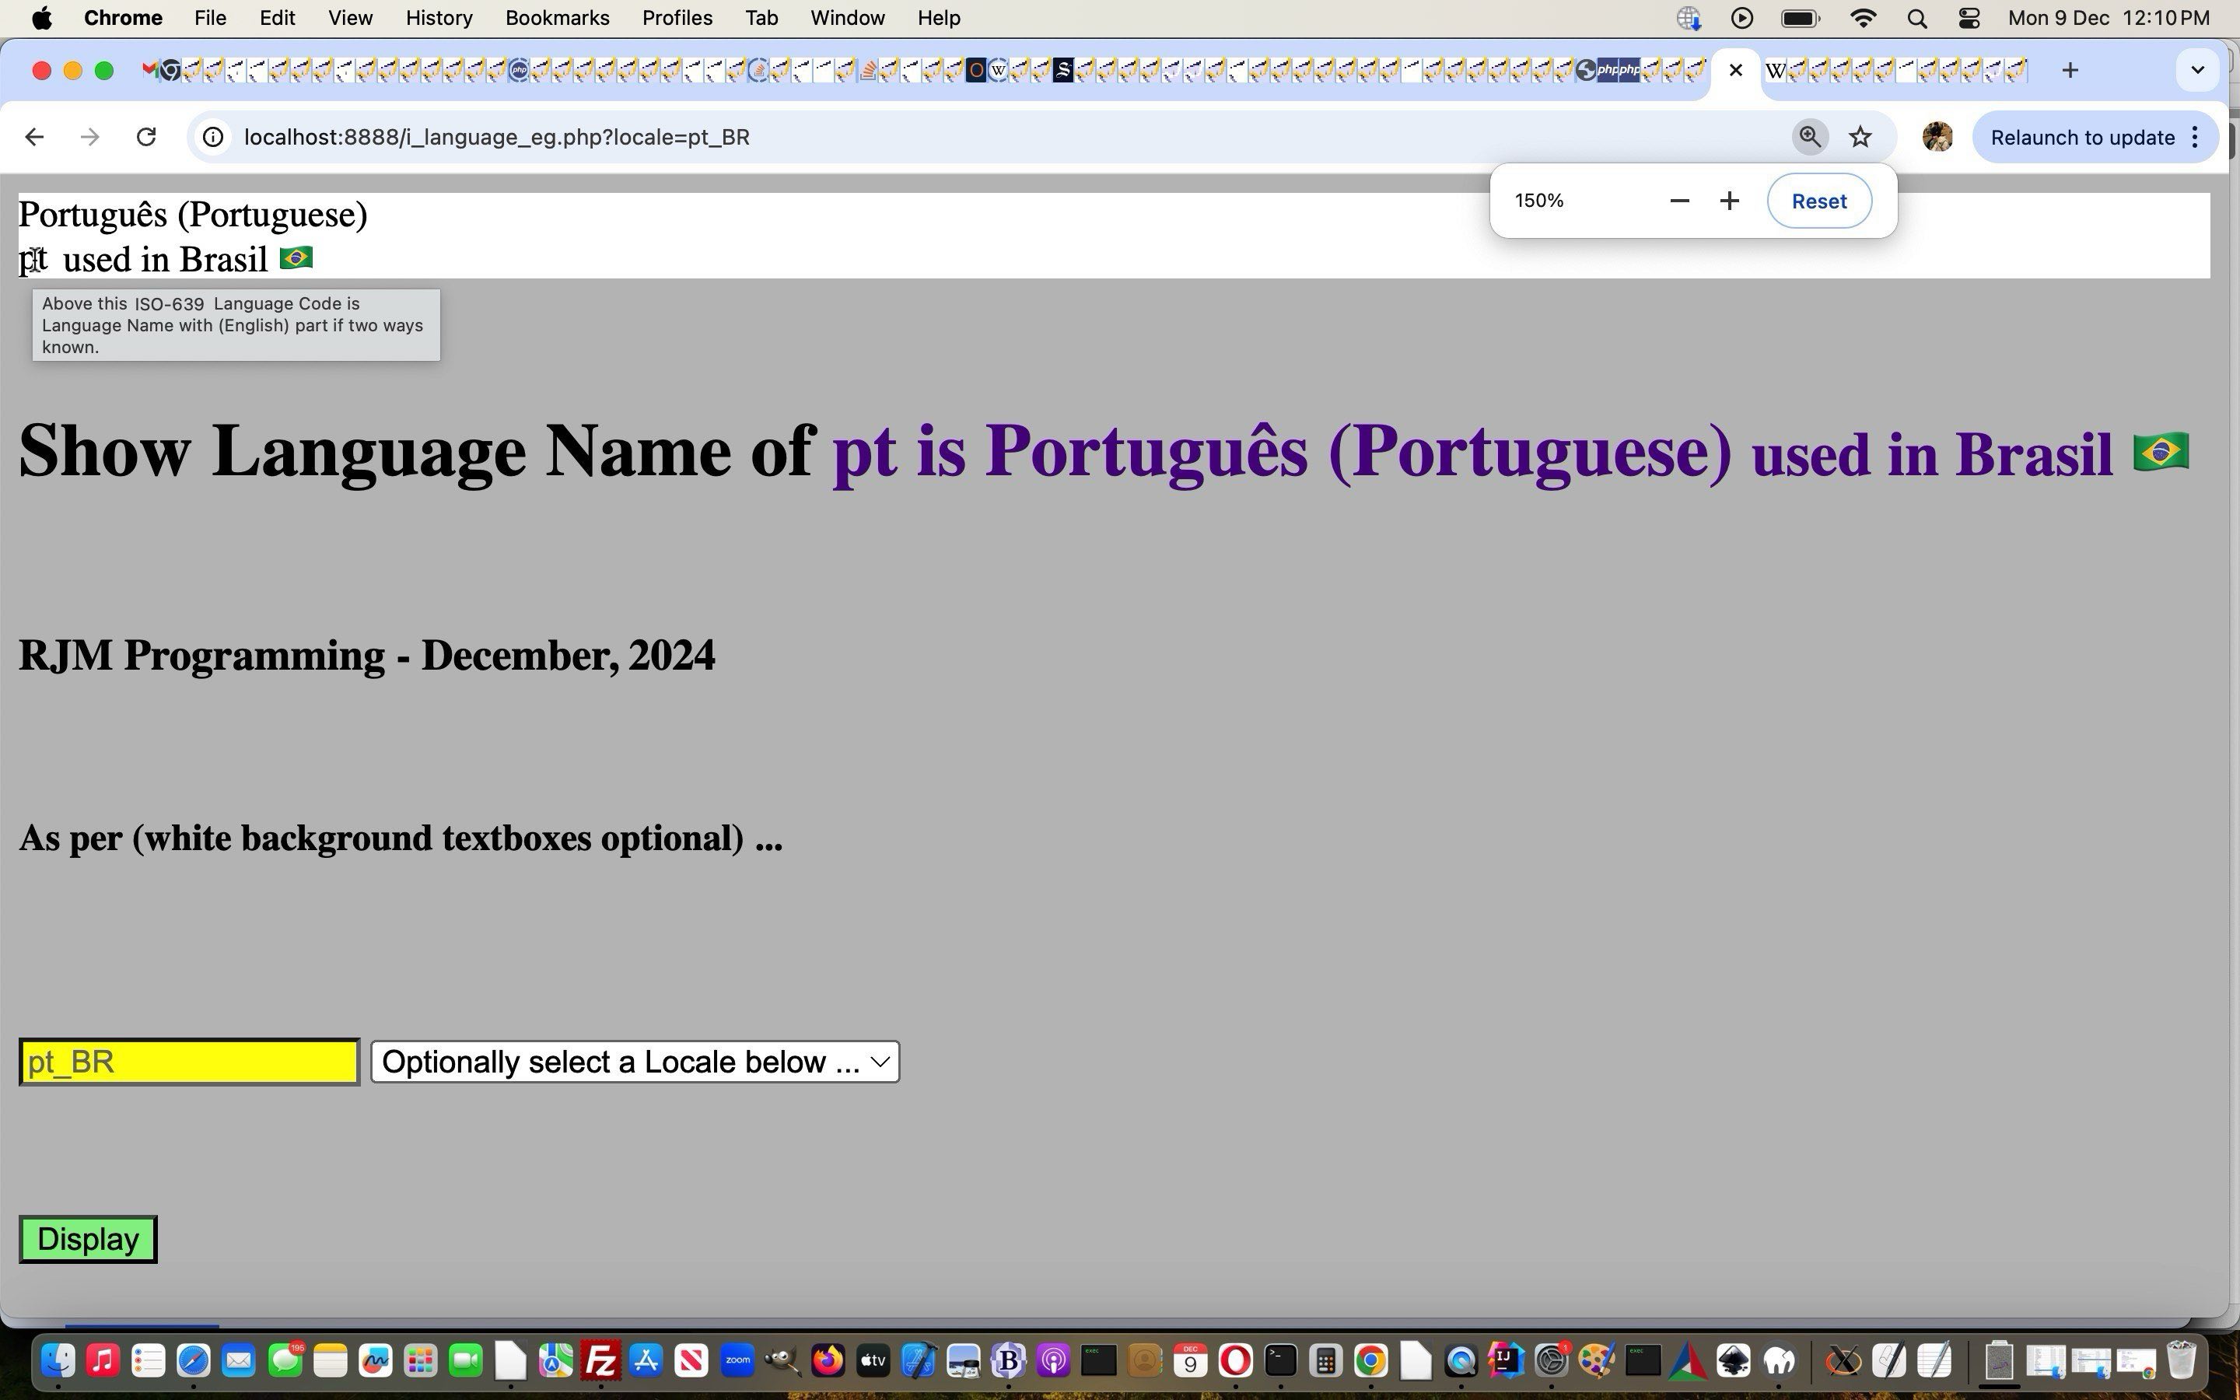The height and width of the screenshot is (1400, 2240).
Task: Bookmark this tab with the star icon
Action: tap(1860, 137)
